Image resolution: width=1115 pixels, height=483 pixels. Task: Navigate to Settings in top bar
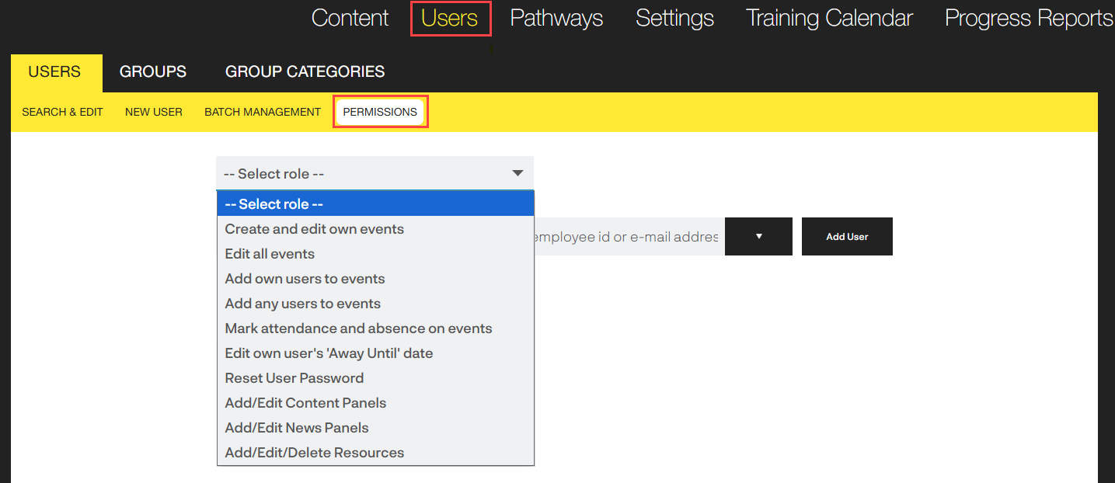point(674,19)
